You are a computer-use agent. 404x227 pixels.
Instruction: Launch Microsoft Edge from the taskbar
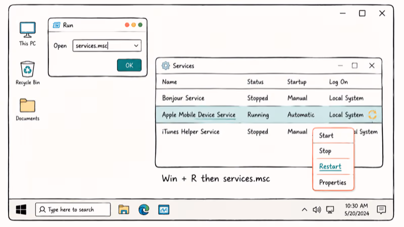(x=144, y=209)
